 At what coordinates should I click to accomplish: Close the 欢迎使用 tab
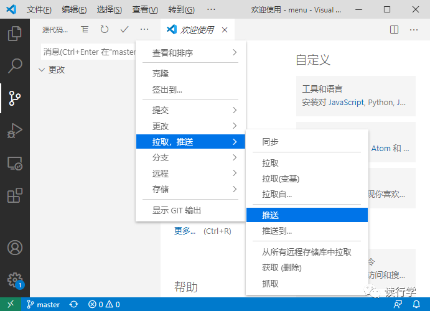pos(225,30)
